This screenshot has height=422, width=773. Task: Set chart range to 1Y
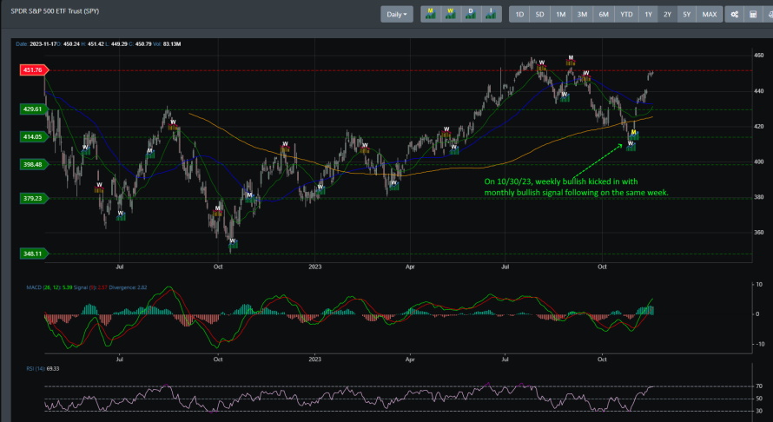point(648,14)
